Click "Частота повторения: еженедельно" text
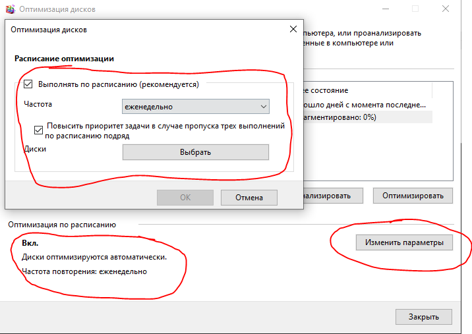 pos(84,271)
